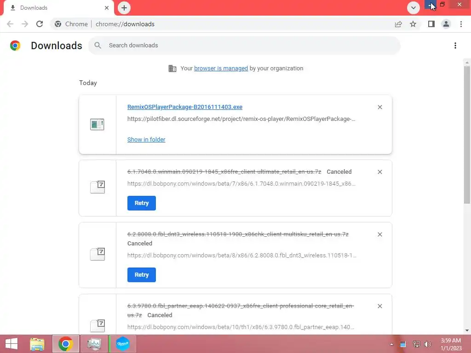Click the RemixOSPlayerPackage file icon
471x353 pixels.
click(x=97, y=124)
